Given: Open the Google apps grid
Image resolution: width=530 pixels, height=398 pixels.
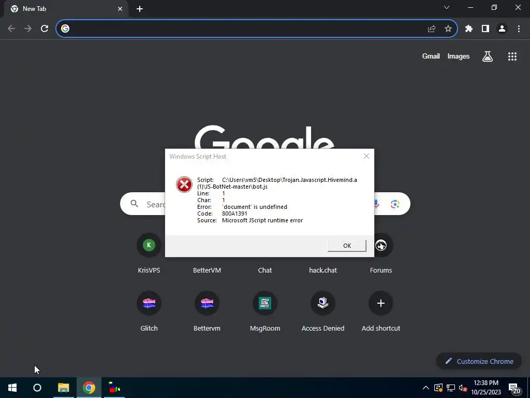Looking at the screenshot, I should pyautogui.click(x=512, y=56).
